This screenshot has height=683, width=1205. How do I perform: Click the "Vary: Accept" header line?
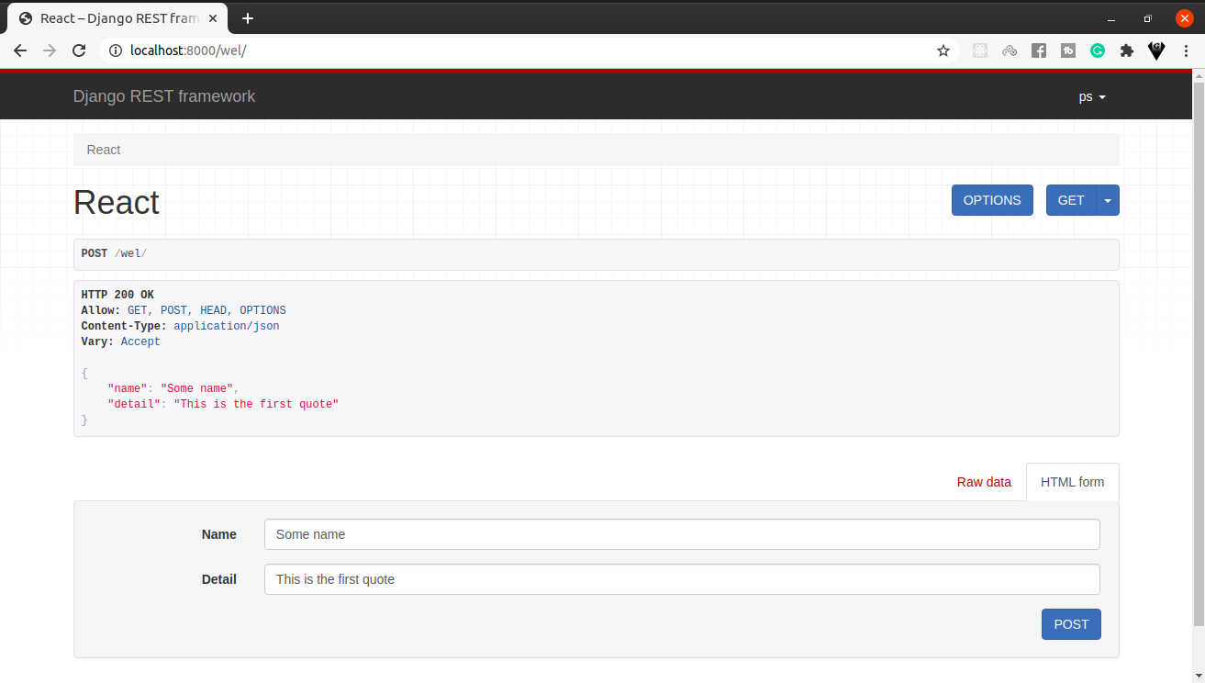(120, 341)
